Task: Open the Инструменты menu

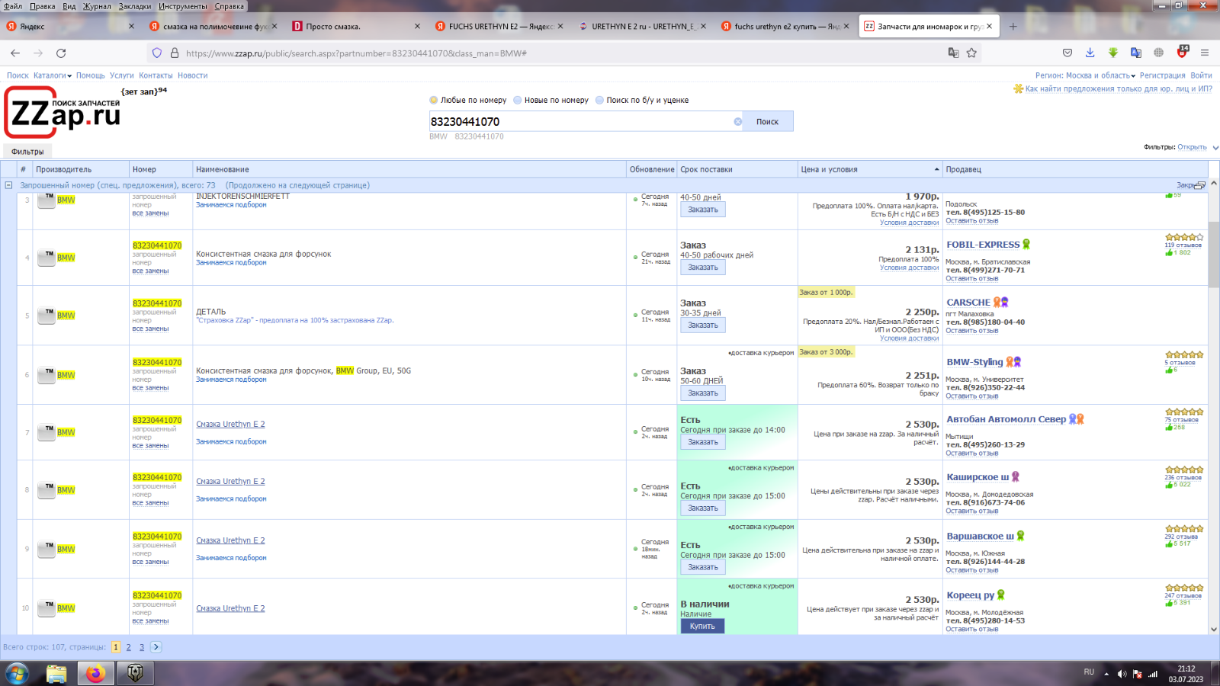Action: 182,6
